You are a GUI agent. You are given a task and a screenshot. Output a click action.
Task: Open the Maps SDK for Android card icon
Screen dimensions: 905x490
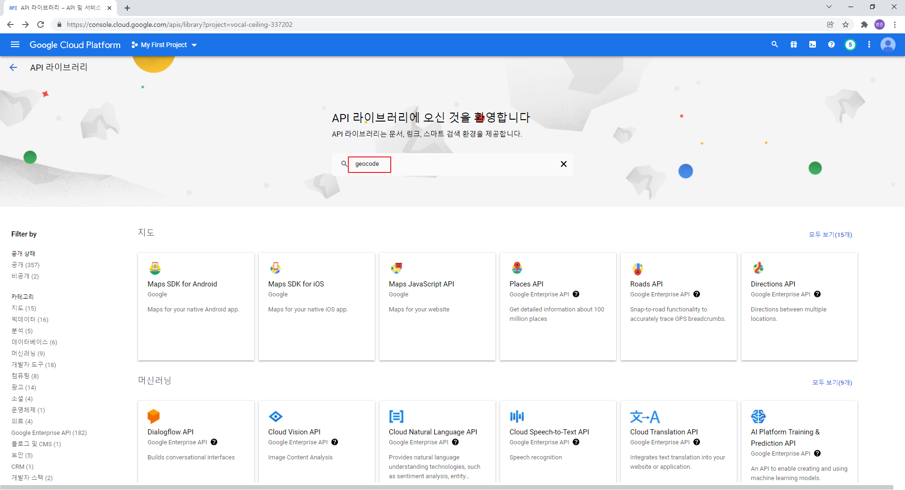point(155,268)
